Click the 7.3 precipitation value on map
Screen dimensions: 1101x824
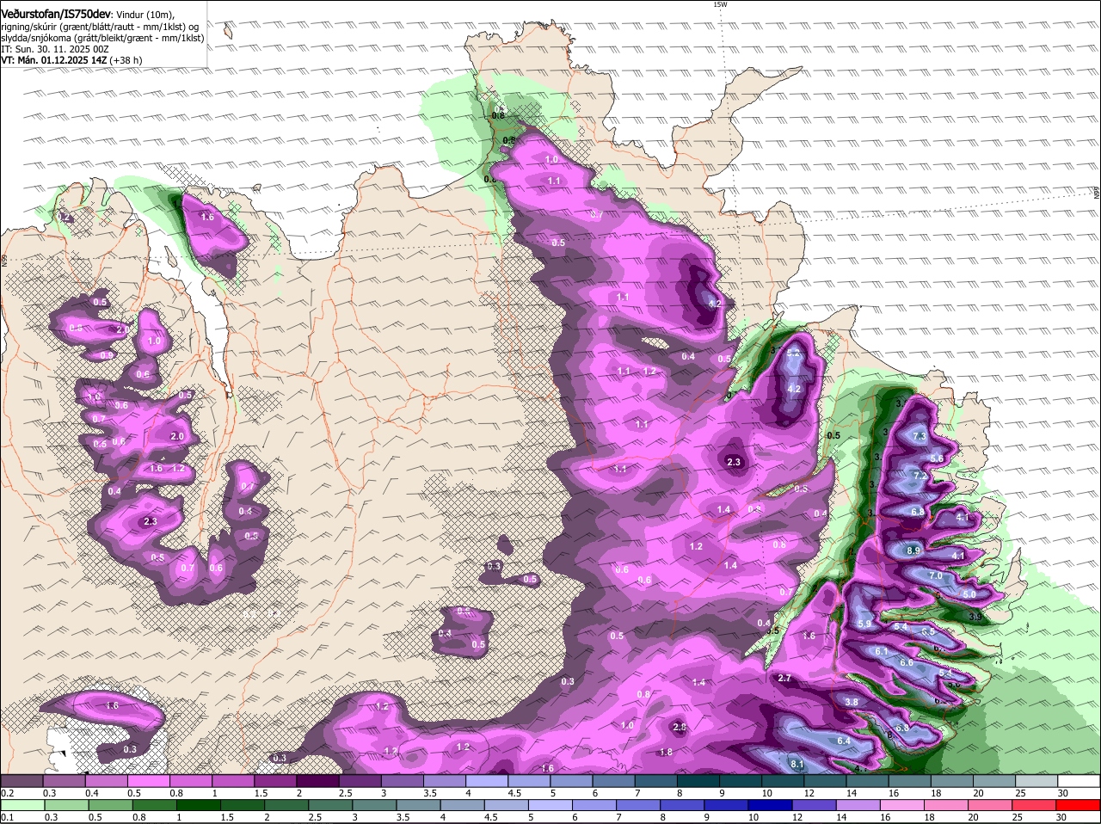pyautogui.click(x=919, y=437)
